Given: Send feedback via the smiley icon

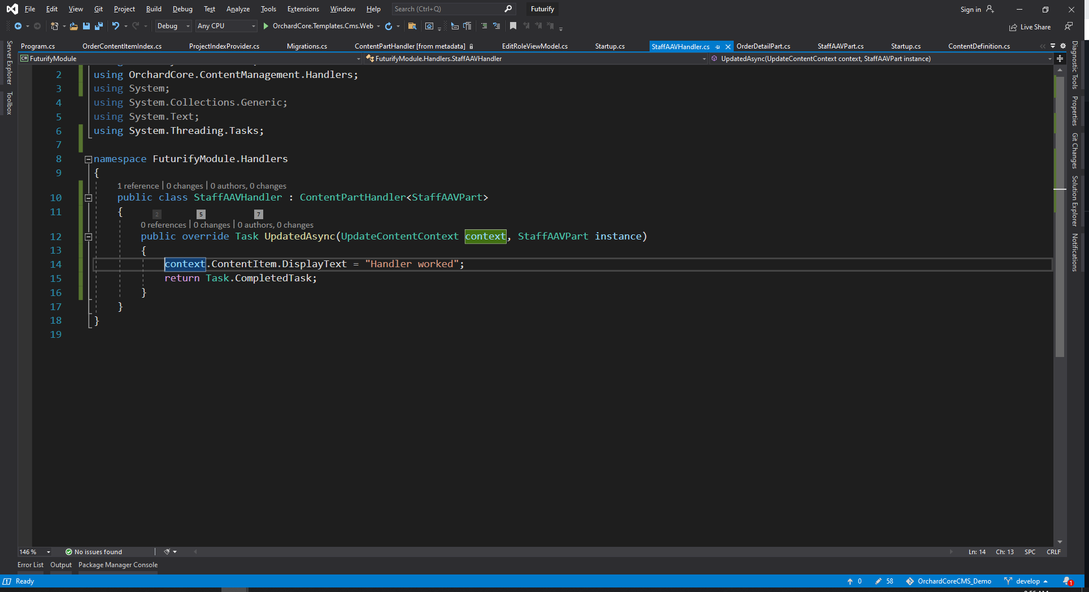Looking at the screenshot, I should click(1069, 27).
